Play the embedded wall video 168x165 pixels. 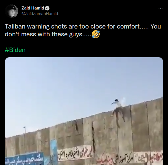click(x=84, y=111)
